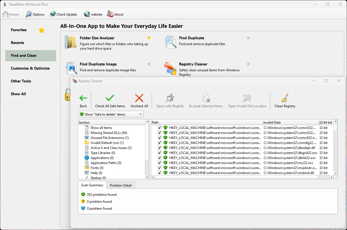The width and height of the screenshot is (347, 230).
Task: Click the results horizontal scroll-left arrow
Action: coord(153,177)
